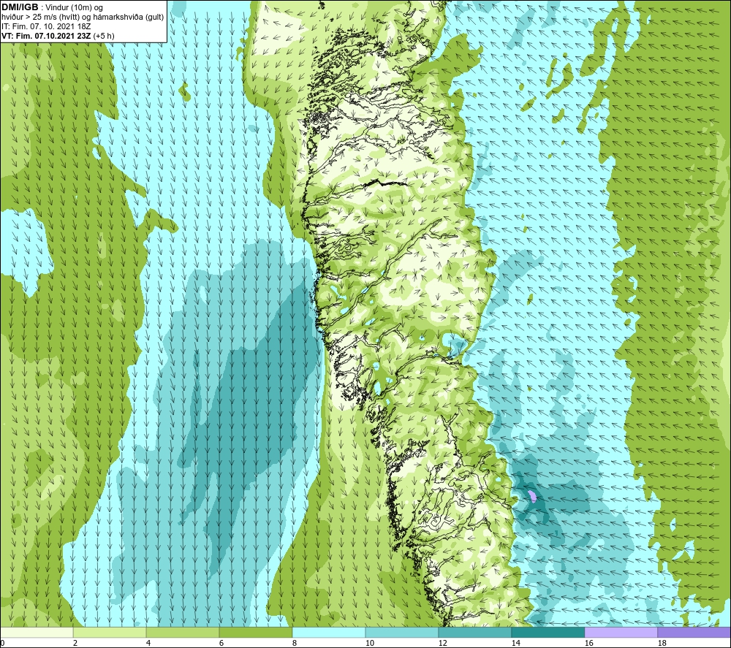Click the 2–4 m/s light green legend swatch
This screenshot has width=731, height=648.
click(x=110, y=632)
